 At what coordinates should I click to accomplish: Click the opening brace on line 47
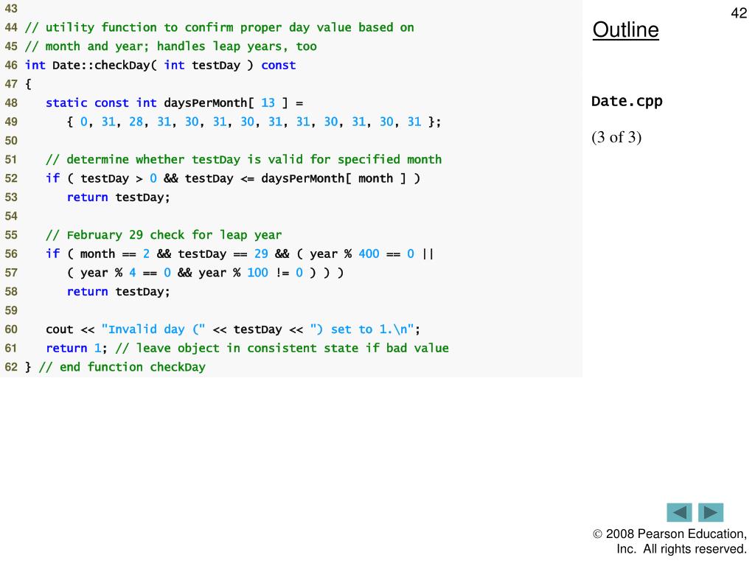[28, 84]
